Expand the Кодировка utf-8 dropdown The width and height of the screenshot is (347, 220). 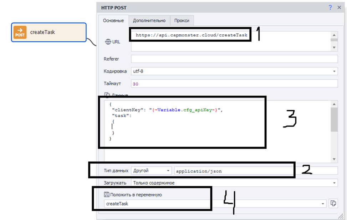pos(334,71)
